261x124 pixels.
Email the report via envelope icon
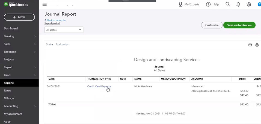pyautogui.click(x=250, y=45)
